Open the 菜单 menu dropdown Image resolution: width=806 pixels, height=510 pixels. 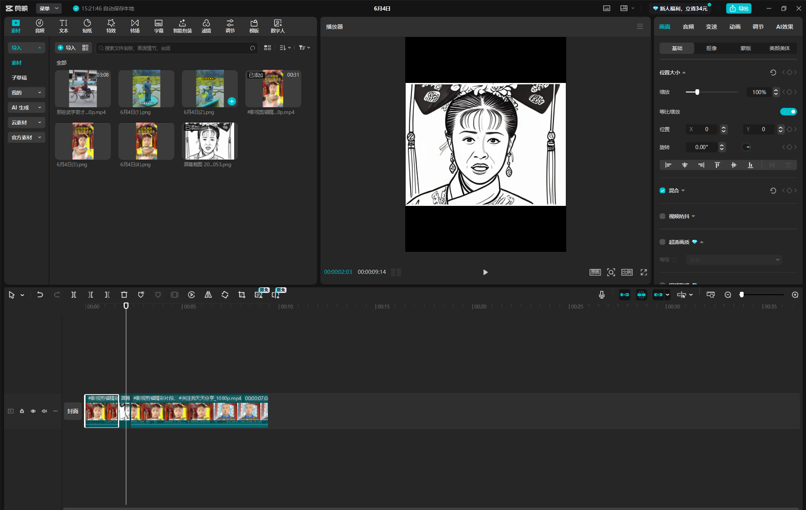(x=49, y=8)
